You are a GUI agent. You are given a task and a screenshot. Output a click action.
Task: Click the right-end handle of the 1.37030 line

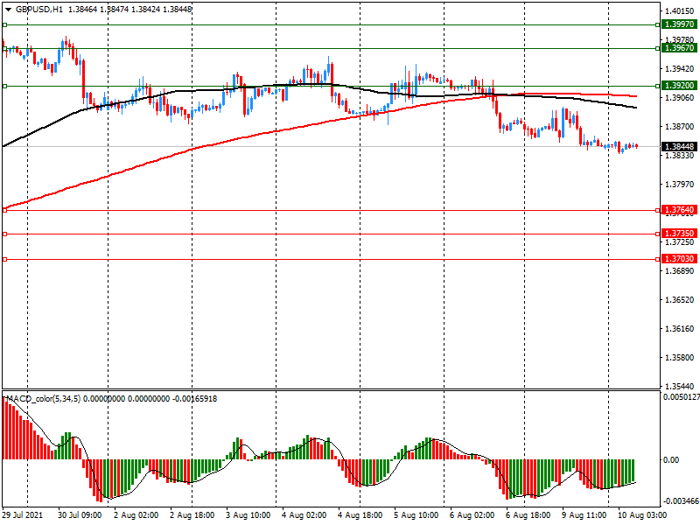point(658,259)
